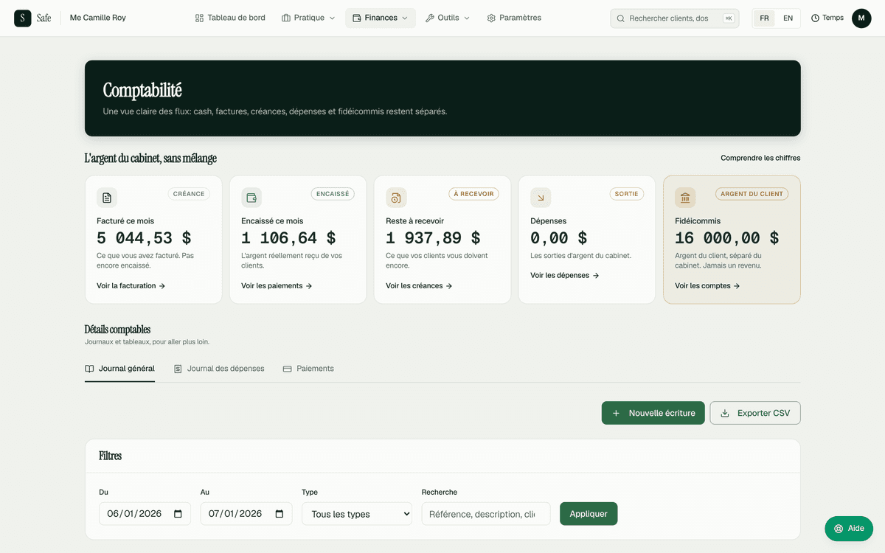Click the SORTIE badge
This screenshot has width=885, height=553.
click(626, 194)
